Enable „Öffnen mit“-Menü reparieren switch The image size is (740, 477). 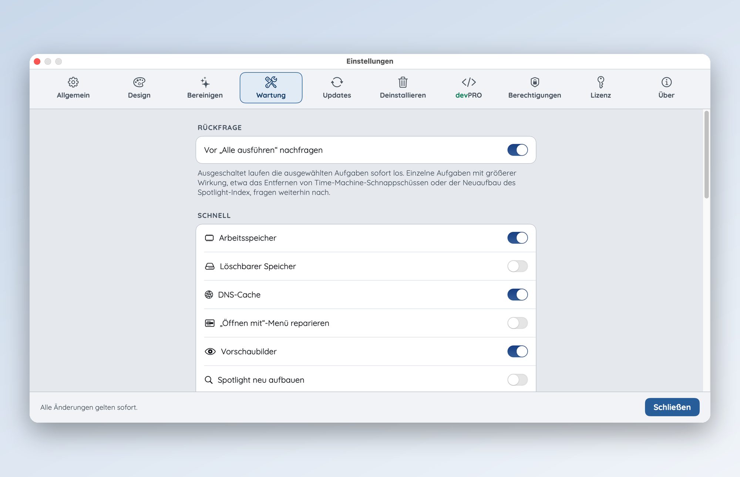pyautogui.click(x=517, y=323)
